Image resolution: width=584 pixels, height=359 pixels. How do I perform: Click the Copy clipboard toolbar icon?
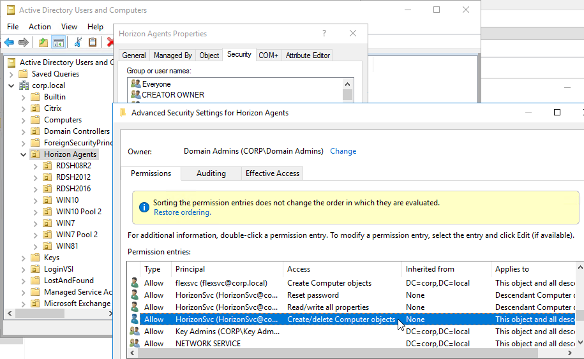93,43
